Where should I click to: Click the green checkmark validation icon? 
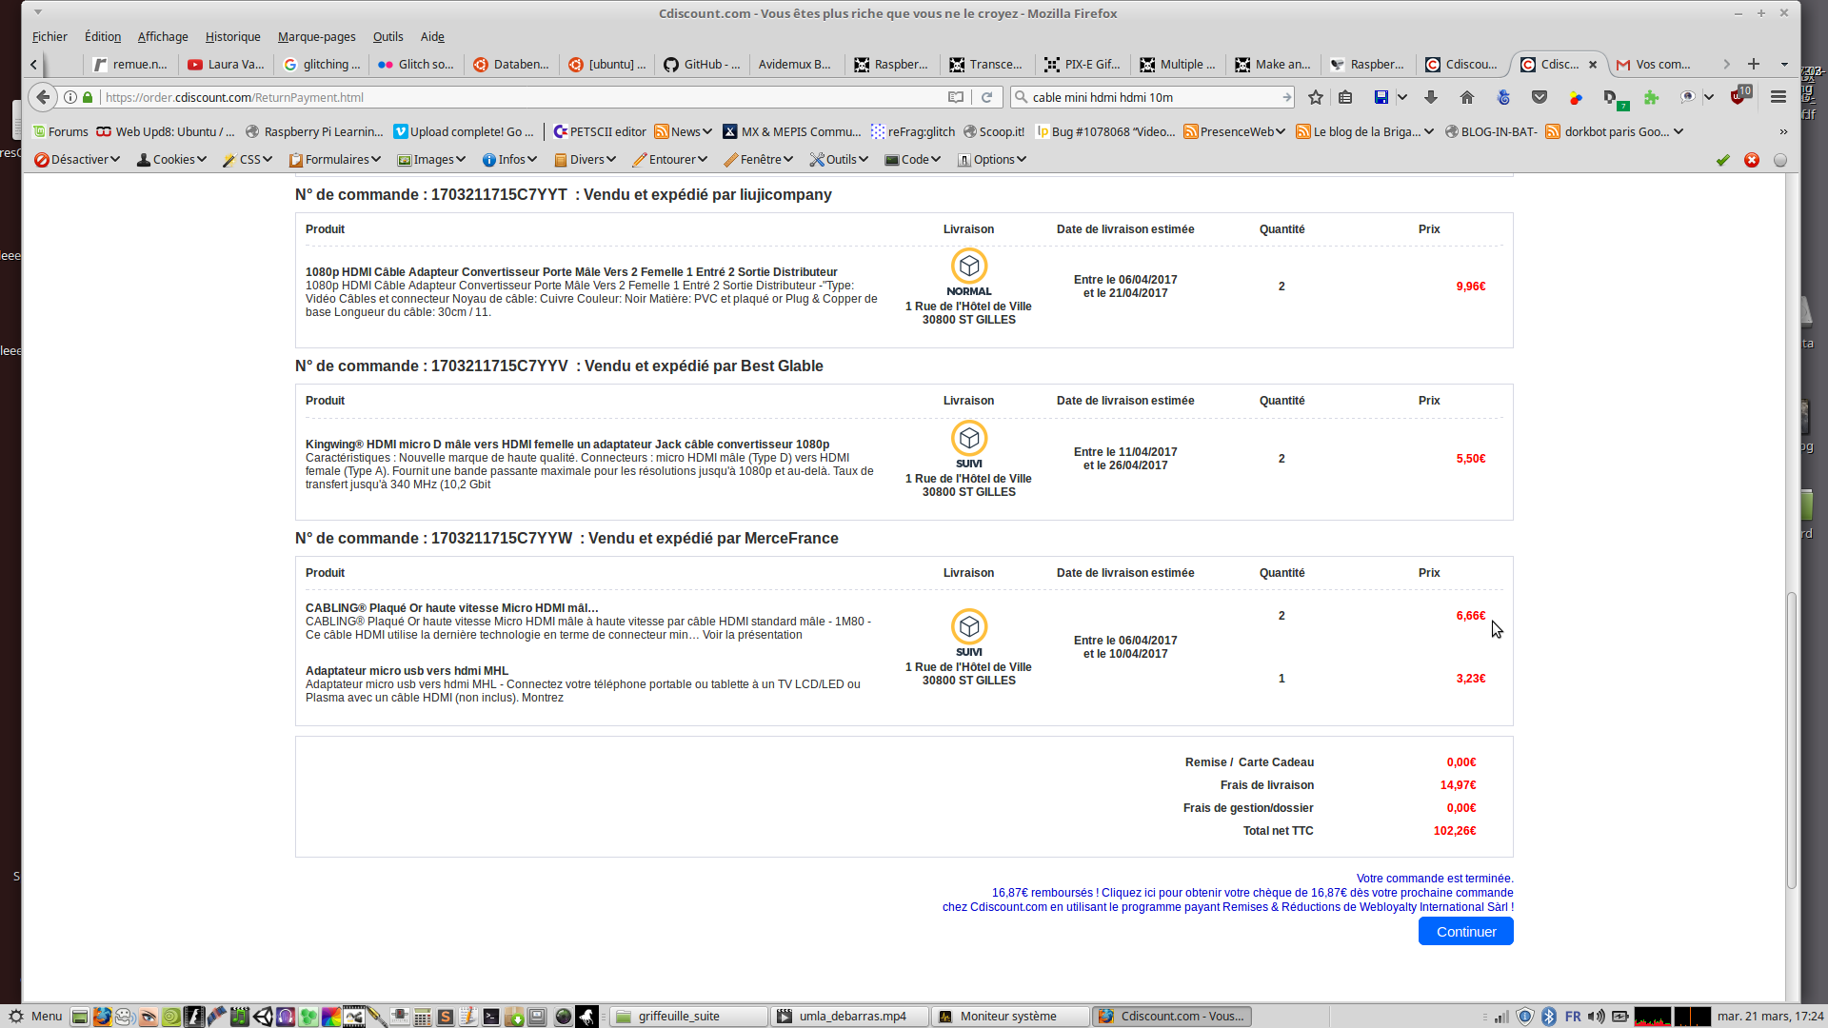click(1722, 160)
